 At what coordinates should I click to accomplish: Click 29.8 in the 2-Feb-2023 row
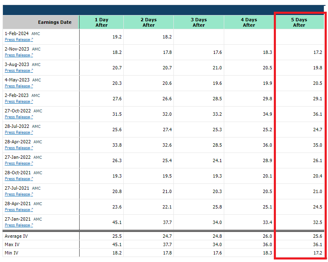[x=268, y=99]
